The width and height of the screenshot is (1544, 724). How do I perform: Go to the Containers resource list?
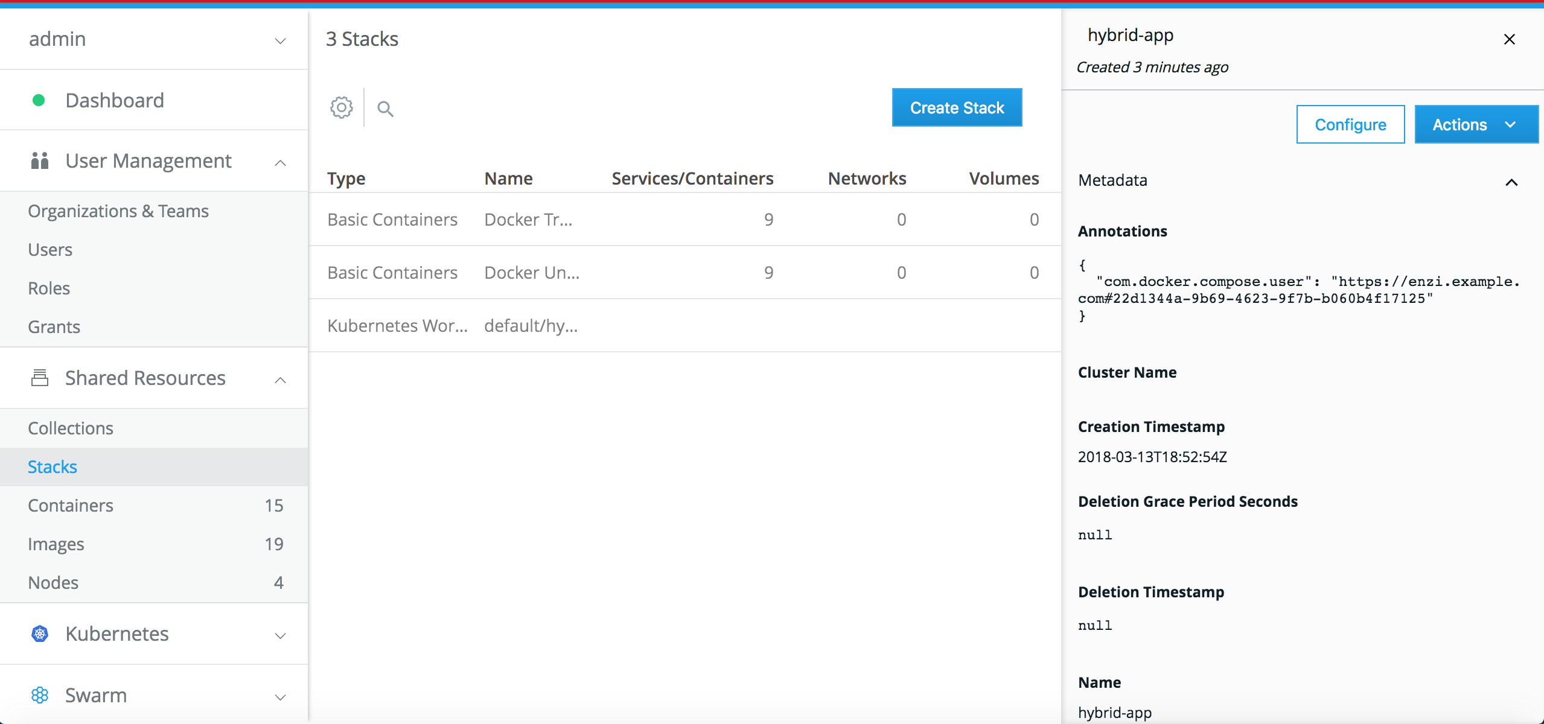tap(71, 506)
